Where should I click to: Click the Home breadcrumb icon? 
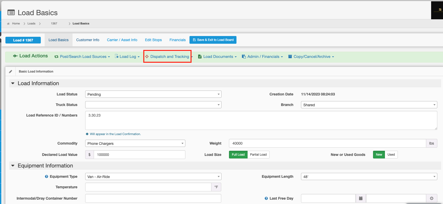pos(8,24)
